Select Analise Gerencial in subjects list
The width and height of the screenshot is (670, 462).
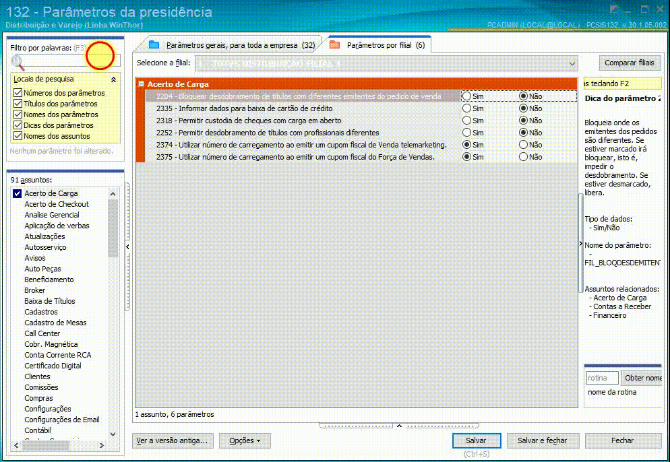click(x=52, y=215)
